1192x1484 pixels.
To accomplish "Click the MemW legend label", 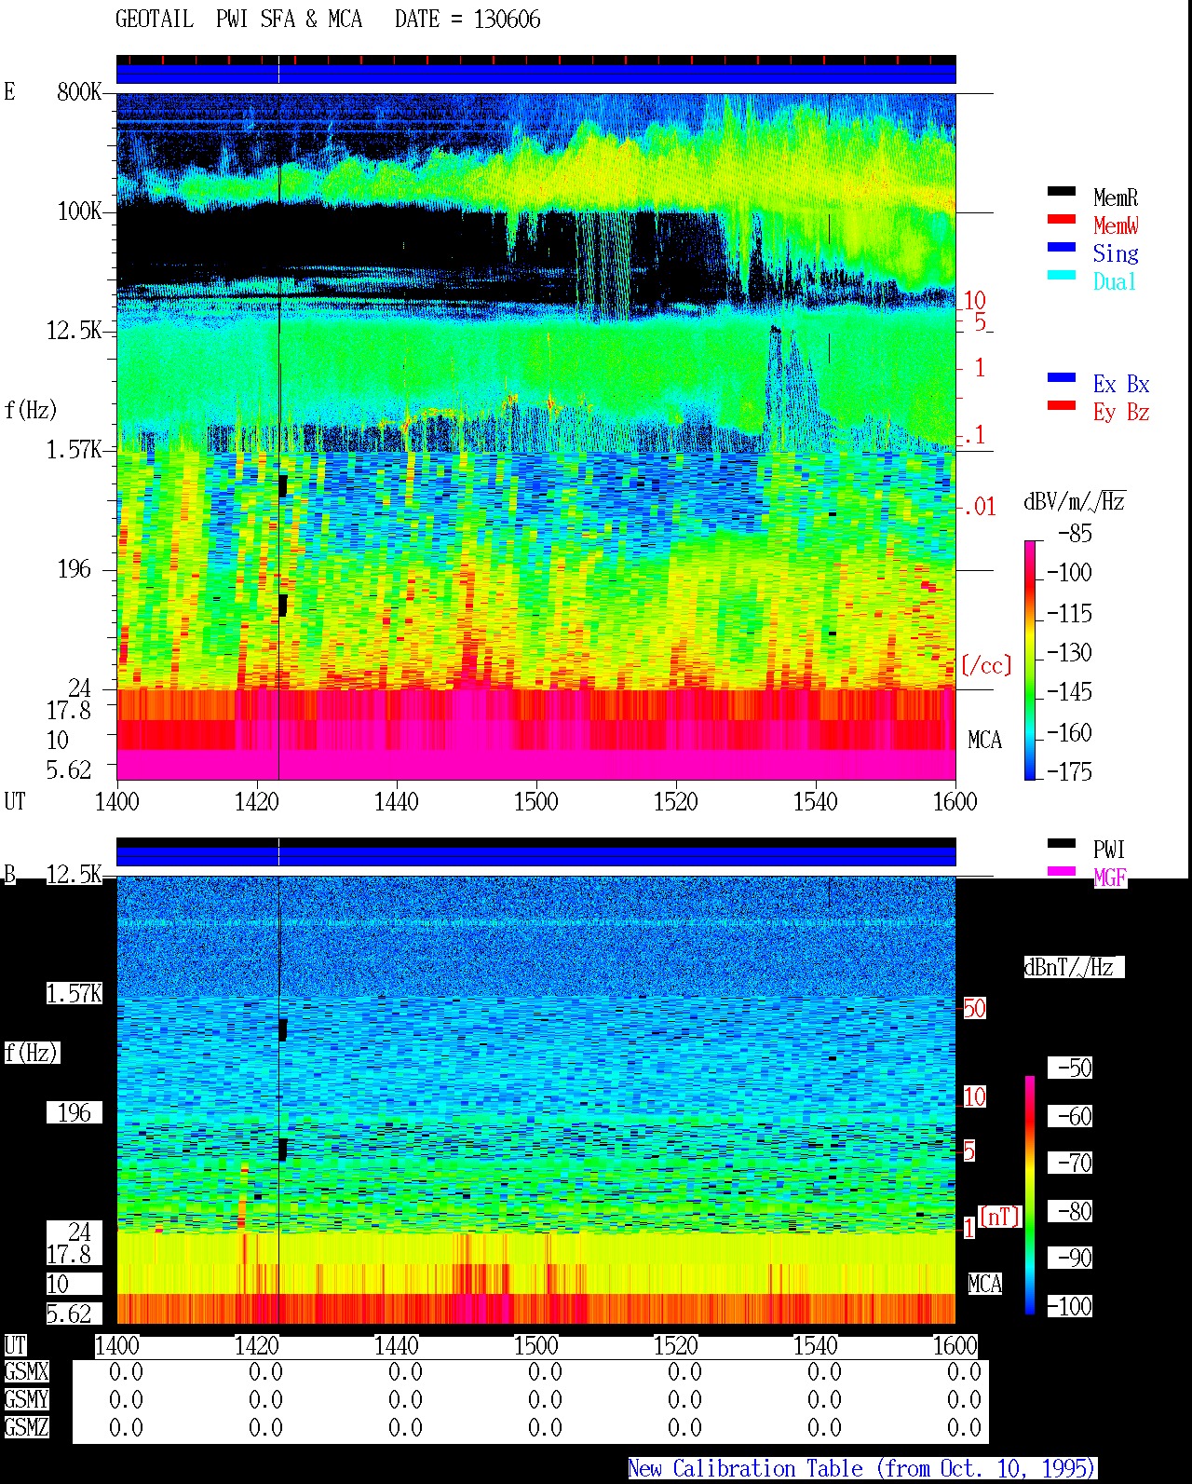I will [1116, 225].
